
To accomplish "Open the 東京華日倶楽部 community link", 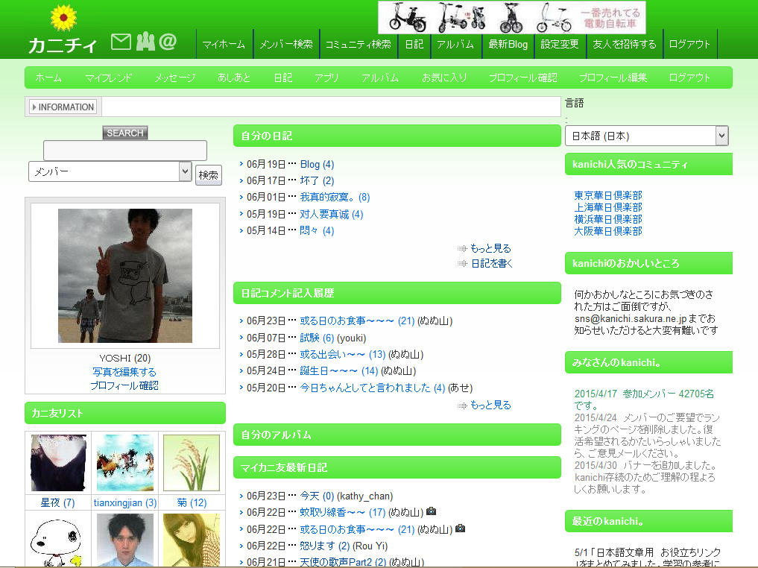I will point(607,195).
